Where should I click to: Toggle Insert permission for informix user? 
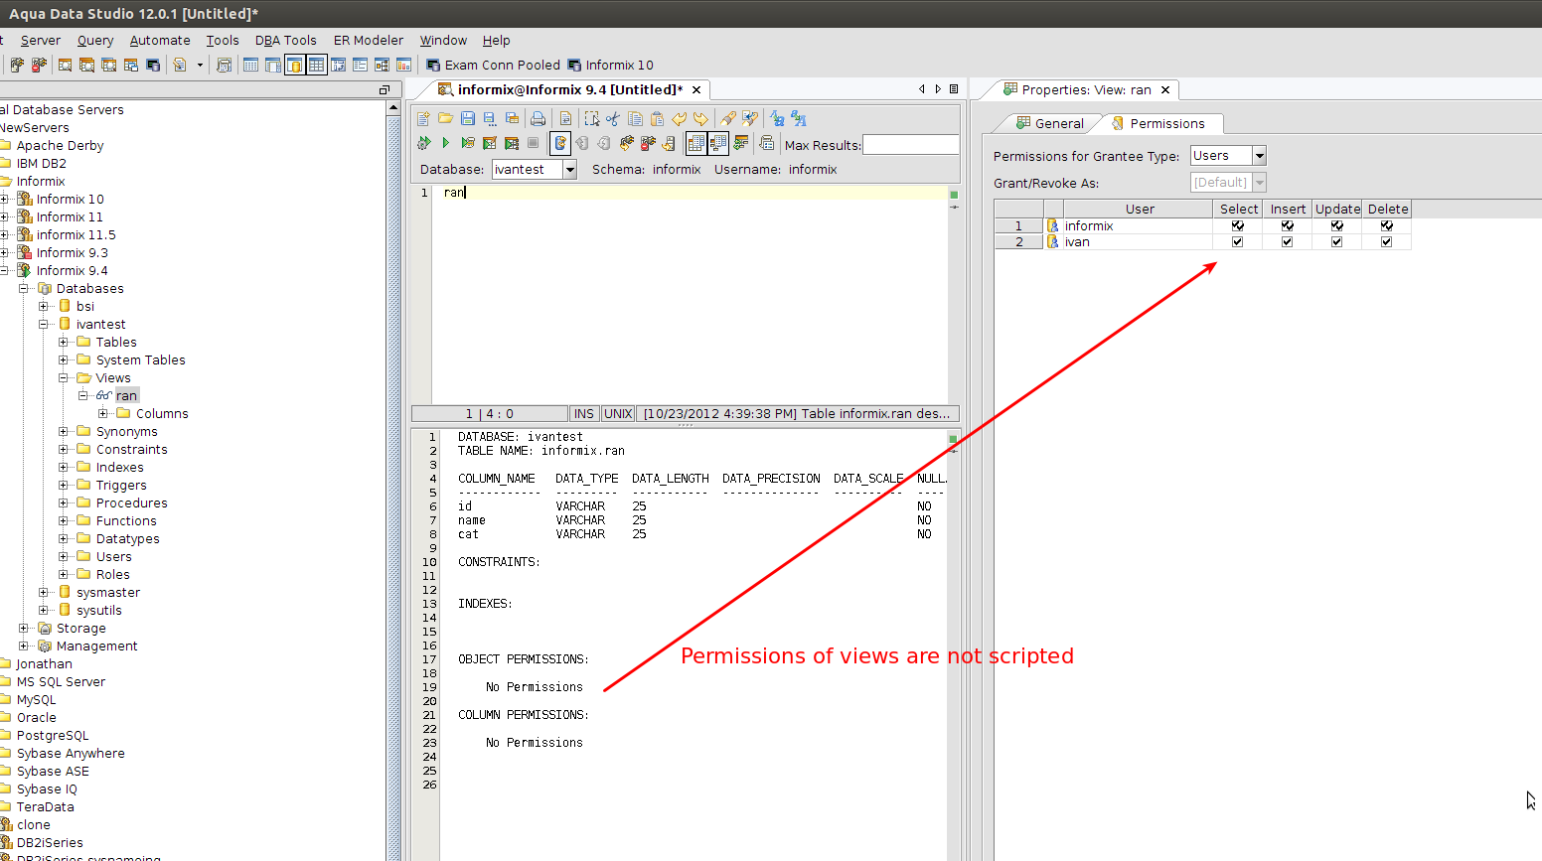[x=1288, y=225]
